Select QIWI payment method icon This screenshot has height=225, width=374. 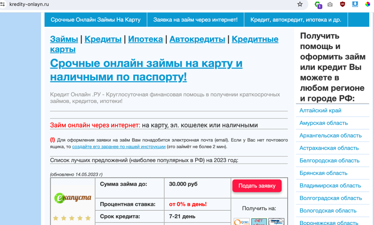coord(242,222)
